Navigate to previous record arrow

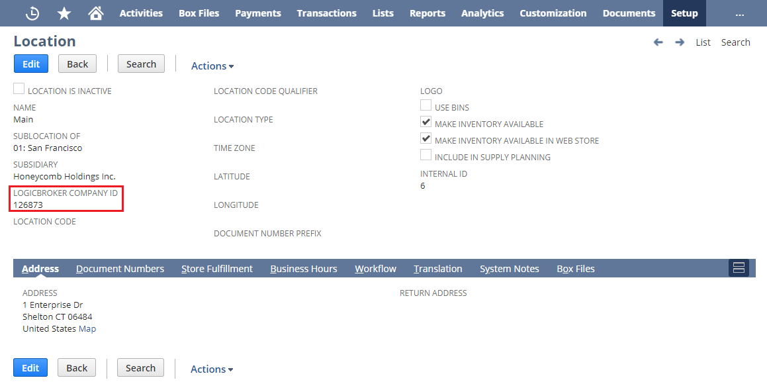point(658,42)
